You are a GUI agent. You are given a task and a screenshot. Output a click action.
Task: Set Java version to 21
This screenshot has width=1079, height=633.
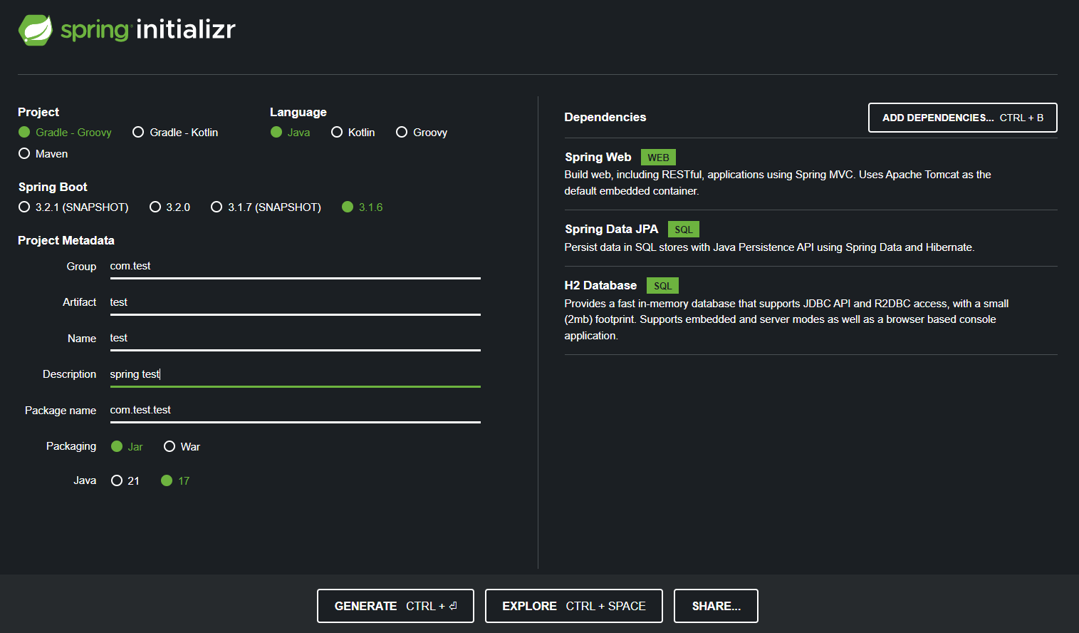[125, 481]
